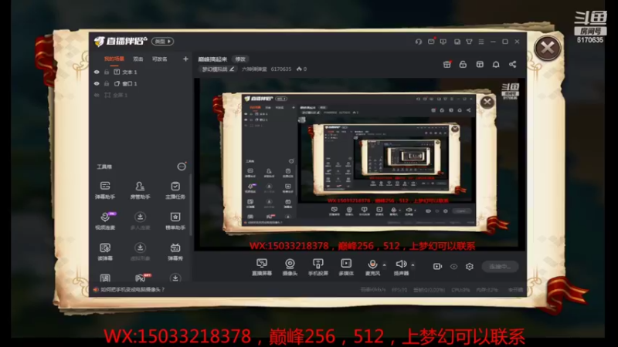
Task: Download 虚拟形象 tool in toolbox
Action: tap(140, 251)
